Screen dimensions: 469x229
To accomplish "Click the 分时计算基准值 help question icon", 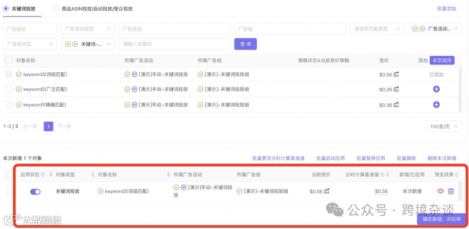I will (382, 174).
